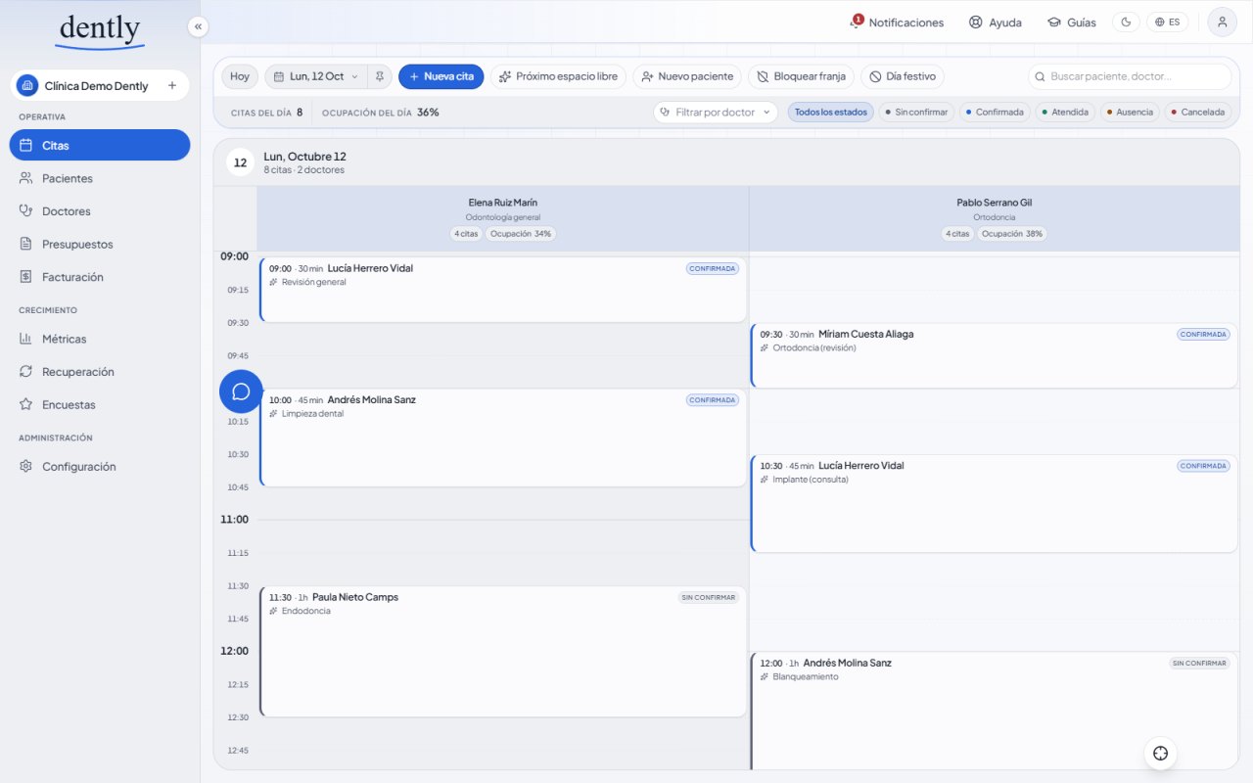Open Paula Nieto Camps Endodoncia appointment
The width and height of the screenshot is (1253, 783).
[x=503, y=652]
